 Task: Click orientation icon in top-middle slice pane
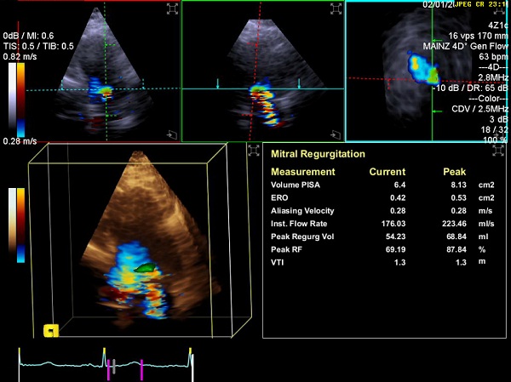(x=336, y=134)
